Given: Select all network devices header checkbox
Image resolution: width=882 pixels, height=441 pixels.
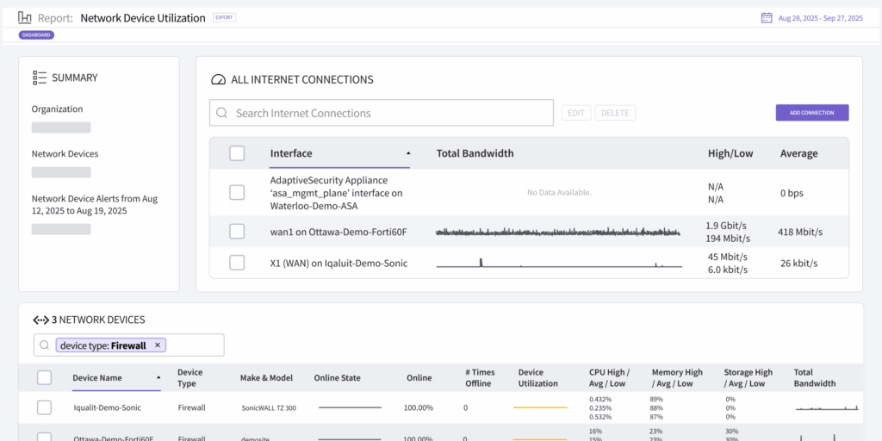Looking at the screenshot, I should tap(45, 377).
